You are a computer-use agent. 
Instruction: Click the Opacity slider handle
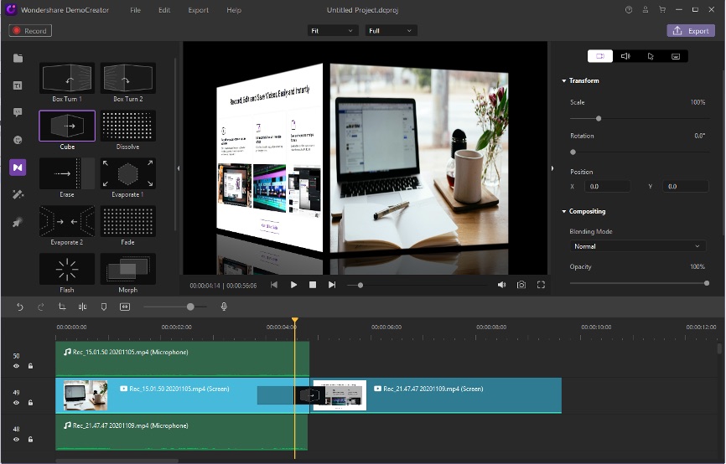[707, 283]
